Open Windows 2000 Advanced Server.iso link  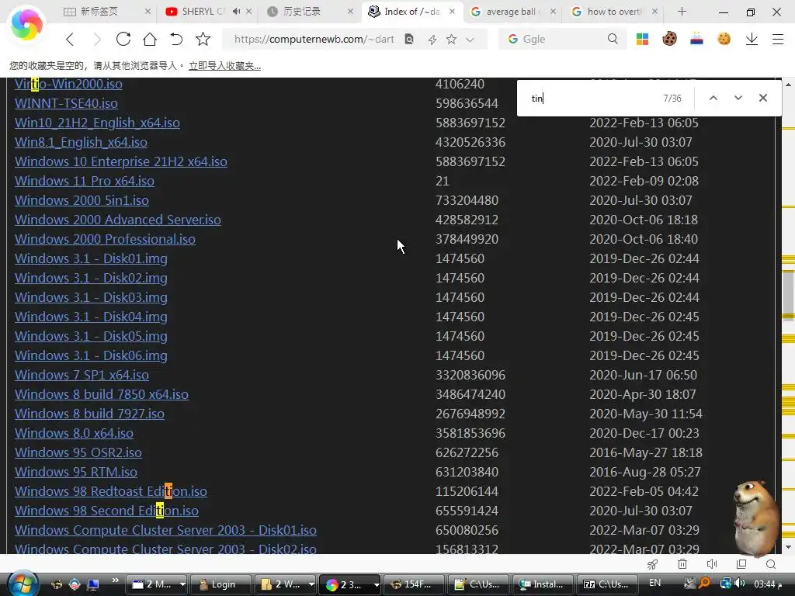click(118, 220)
